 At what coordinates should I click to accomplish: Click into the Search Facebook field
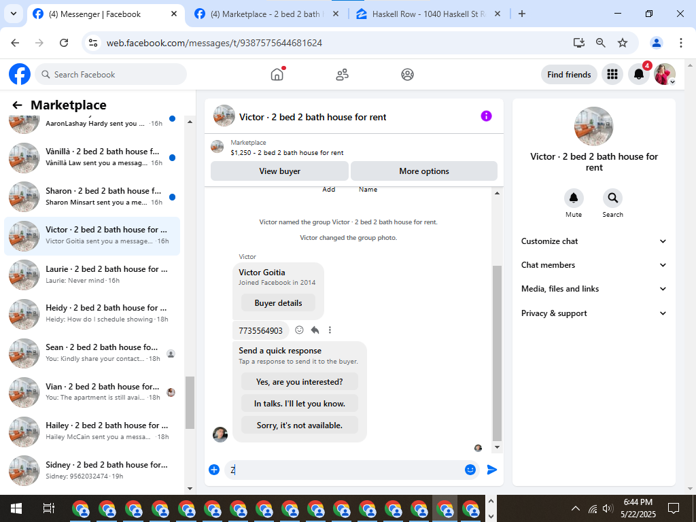click(111, 75)
